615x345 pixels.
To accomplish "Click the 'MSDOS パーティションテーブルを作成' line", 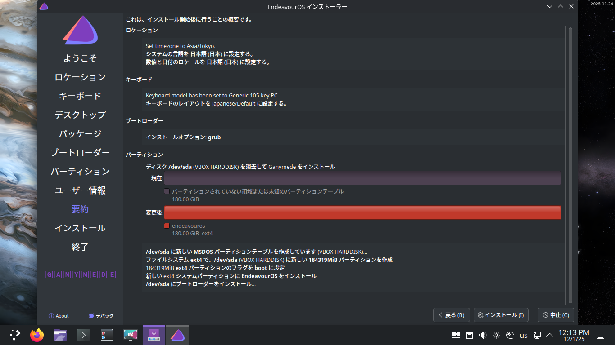I will pos(257,252).
